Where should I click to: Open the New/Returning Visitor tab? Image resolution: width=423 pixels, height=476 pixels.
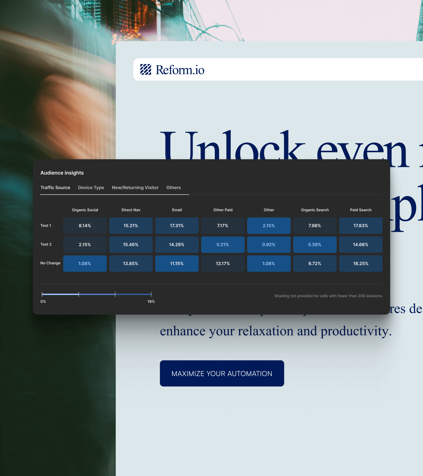click(135, 187)
